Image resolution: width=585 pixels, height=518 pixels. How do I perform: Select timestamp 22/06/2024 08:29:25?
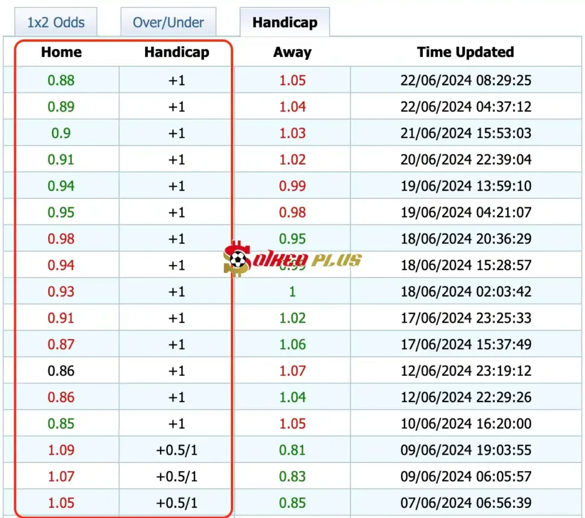coord(466,81)
